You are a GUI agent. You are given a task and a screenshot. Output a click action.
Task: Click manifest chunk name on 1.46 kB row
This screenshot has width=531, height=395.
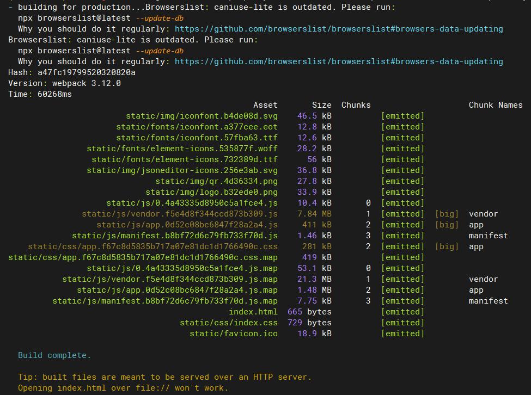point(489,236)
